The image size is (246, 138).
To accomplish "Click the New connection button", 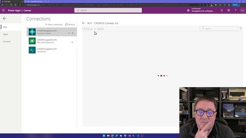I will coord(54,25).
